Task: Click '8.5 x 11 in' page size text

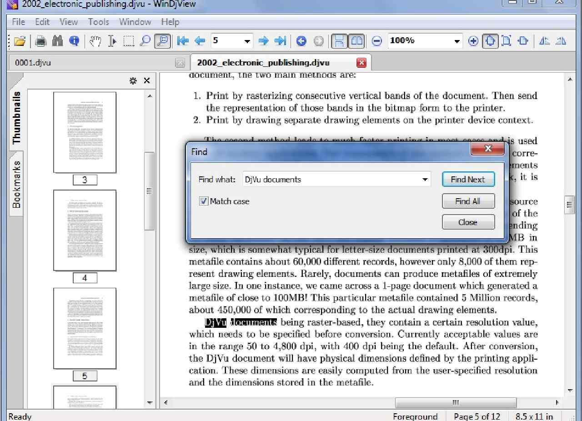Action: pyautogui.click(x=534, y=416)
